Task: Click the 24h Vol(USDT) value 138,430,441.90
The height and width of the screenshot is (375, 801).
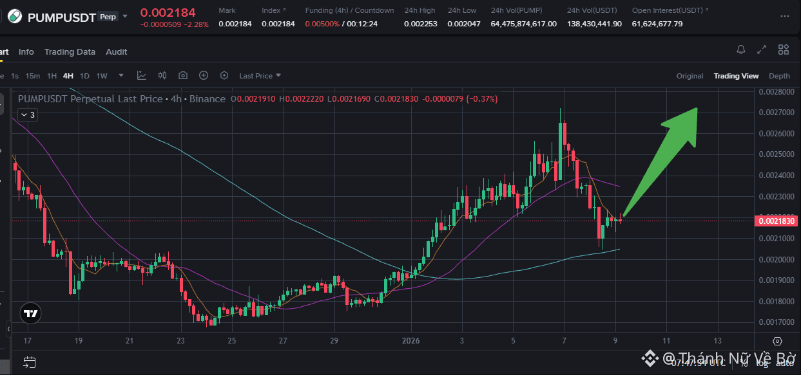Action: (594, 24)
